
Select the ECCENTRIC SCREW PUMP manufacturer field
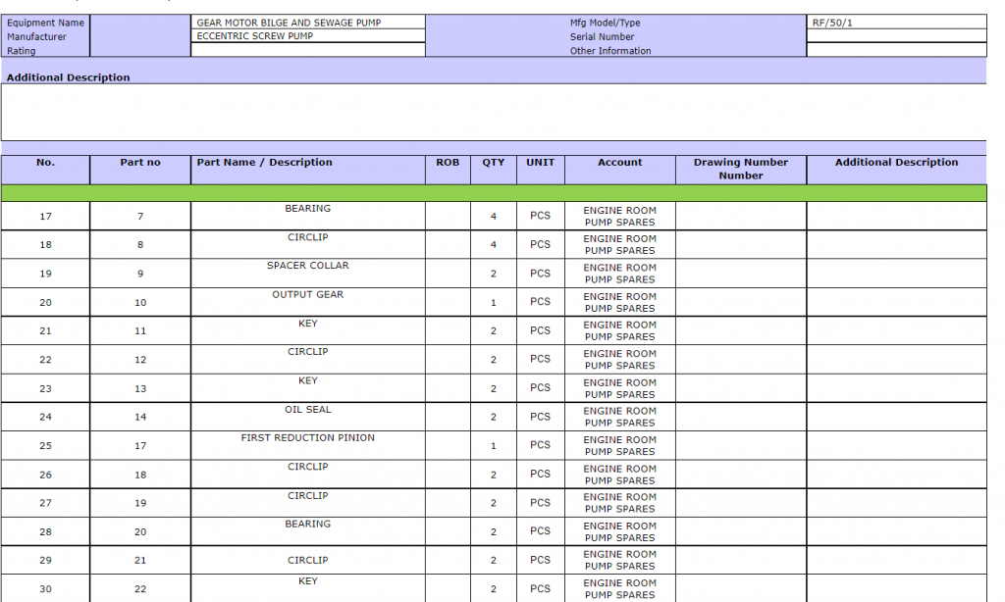(308, 36)
